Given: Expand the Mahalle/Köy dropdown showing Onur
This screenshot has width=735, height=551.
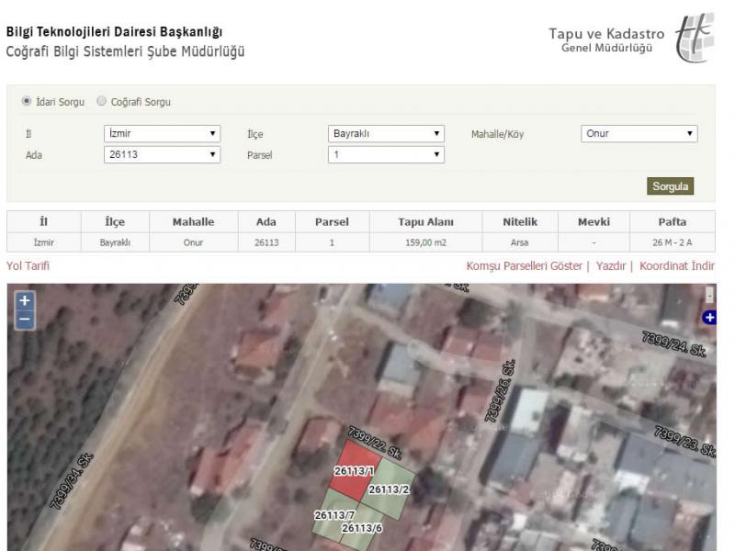Looking at the screenshot, I should coord(639,134).
